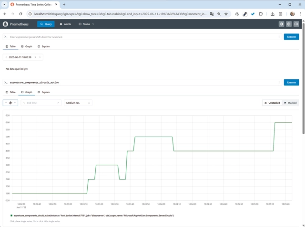Open the documentation book icon
The image size is (305, 227).
coord(296,24)
